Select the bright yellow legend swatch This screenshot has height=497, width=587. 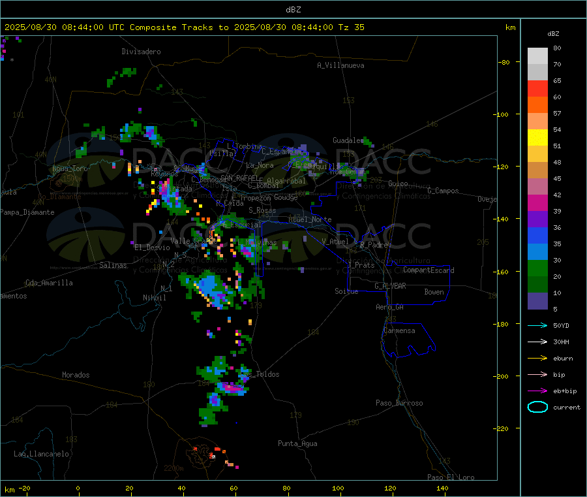click(x=537, y=138)
